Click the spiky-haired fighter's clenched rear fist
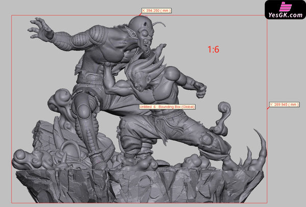Screen dimensions: 306x207 pos(200,92)
